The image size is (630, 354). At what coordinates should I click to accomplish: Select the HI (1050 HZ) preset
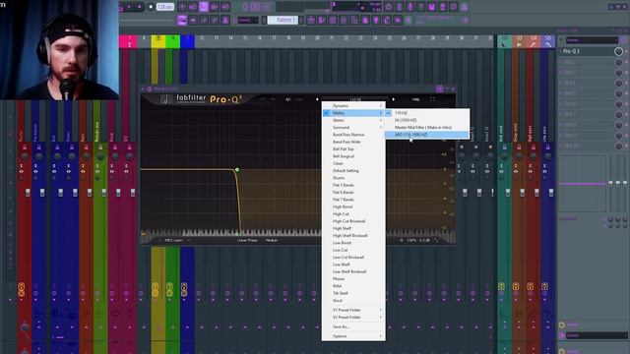[427, 120]
